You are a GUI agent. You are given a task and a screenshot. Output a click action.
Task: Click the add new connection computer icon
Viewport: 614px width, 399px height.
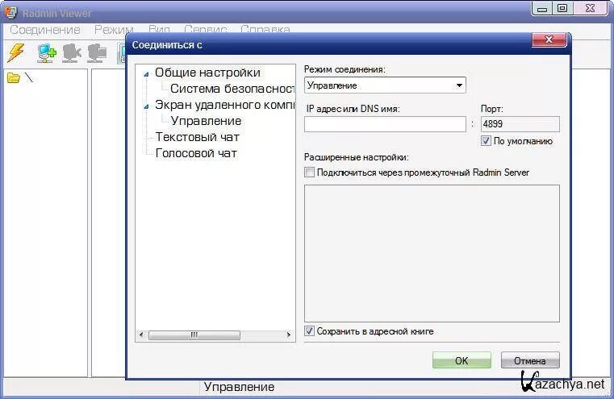point(47,53)
